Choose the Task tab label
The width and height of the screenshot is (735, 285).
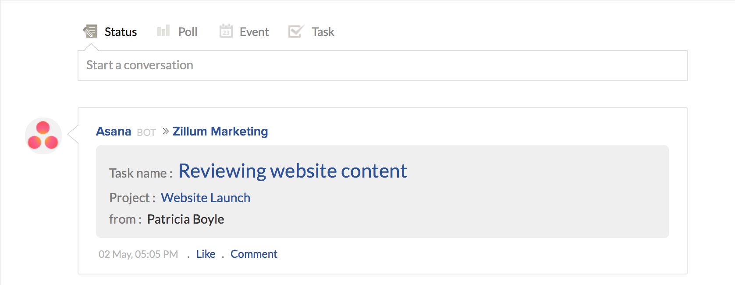323,32
